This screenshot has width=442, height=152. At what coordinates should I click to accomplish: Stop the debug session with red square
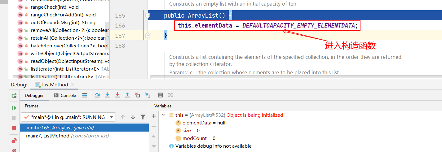tap(14, 128)
